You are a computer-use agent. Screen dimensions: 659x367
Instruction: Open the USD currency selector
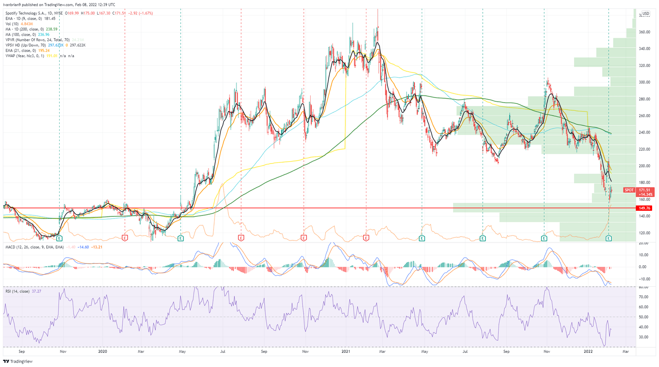click(x=646, y=14)
